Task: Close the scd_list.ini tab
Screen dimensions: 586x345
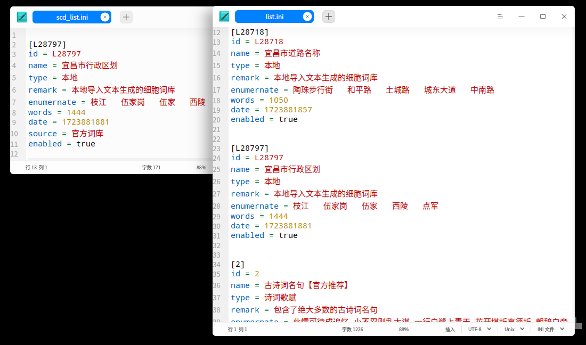Action: coord(105,17)
